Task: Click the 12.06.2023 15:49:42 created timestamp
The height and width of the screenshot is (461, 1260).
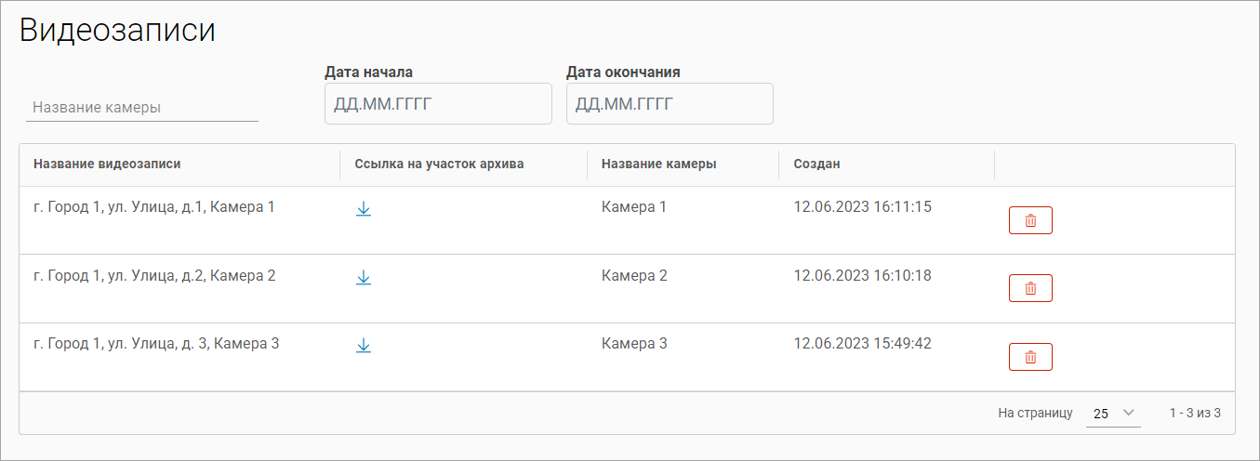Action: click(862, 344)
